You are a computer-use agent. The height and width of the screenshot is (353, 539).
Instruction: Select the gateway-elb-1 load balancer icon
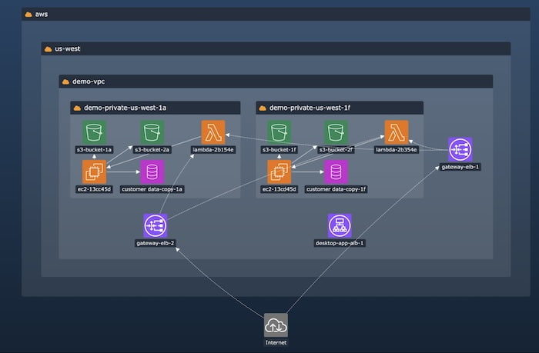(460, 149)
